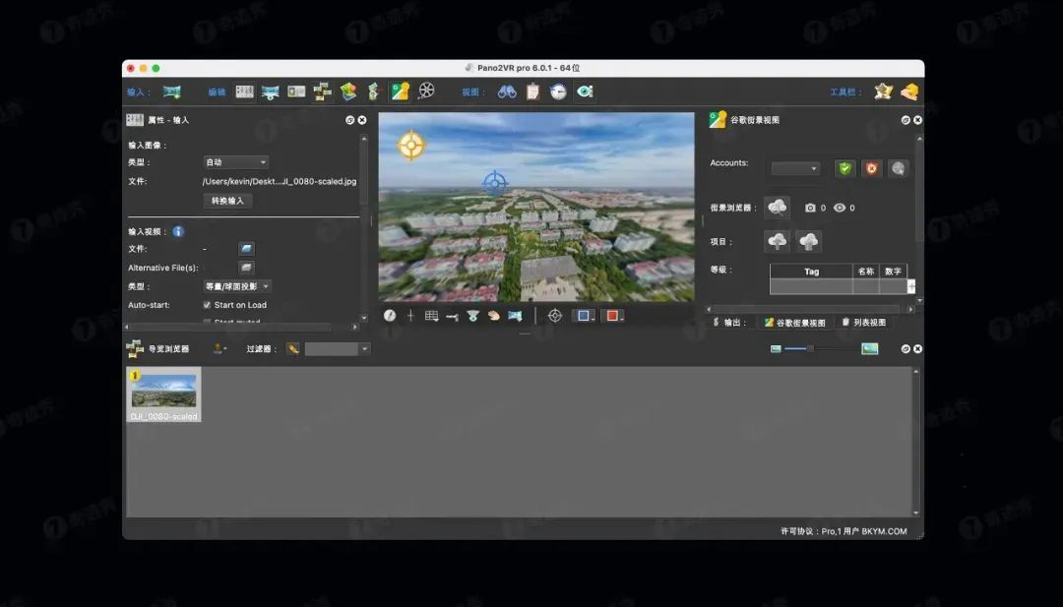1063x607 pixels.
Task: Click the globe icon beside Accounts
Action: [x=899, y=168]
